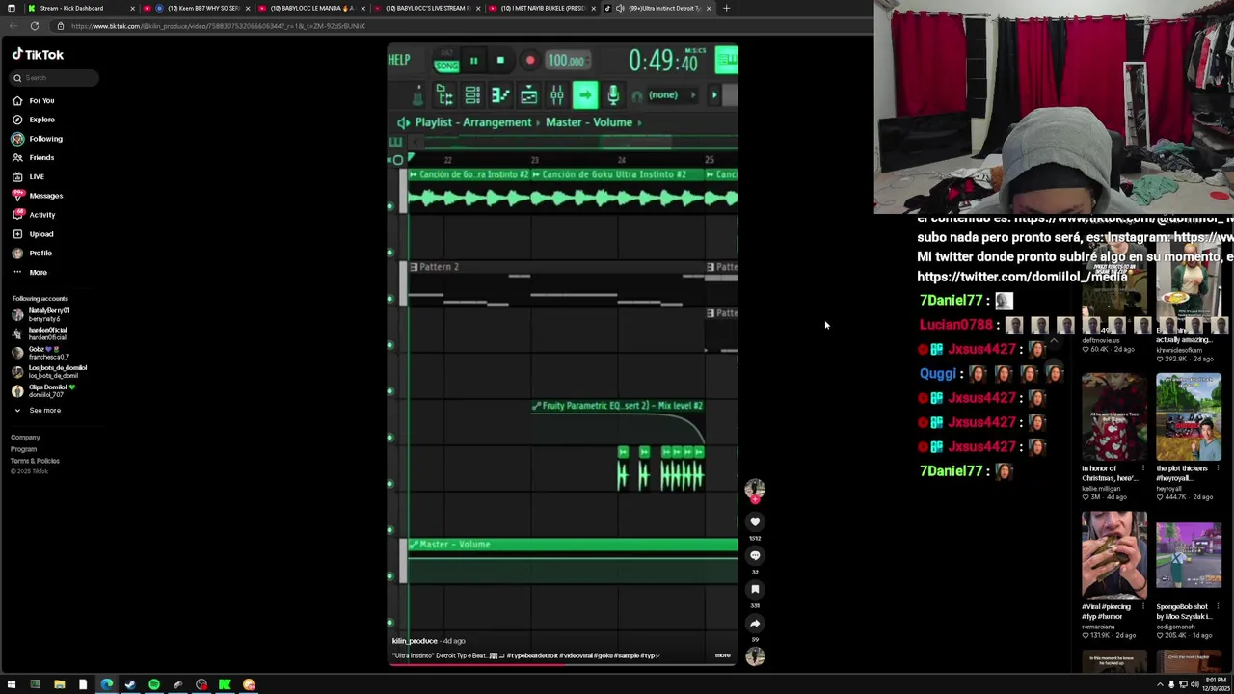Open the (none) pattern selector dropdown
The height and width of the screenshot is (694, 1234).
click(670, 94)
